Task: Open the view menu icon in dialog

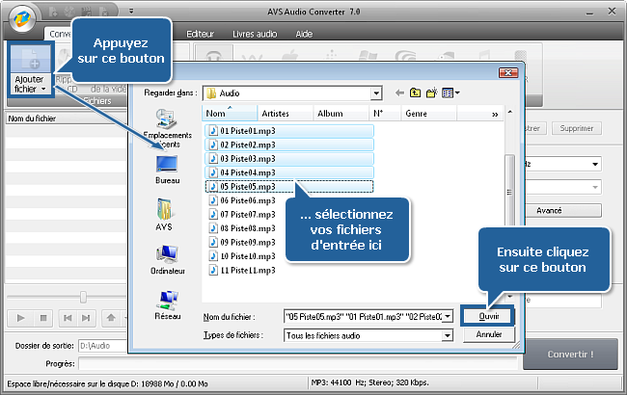Action: tap(450, 93)
